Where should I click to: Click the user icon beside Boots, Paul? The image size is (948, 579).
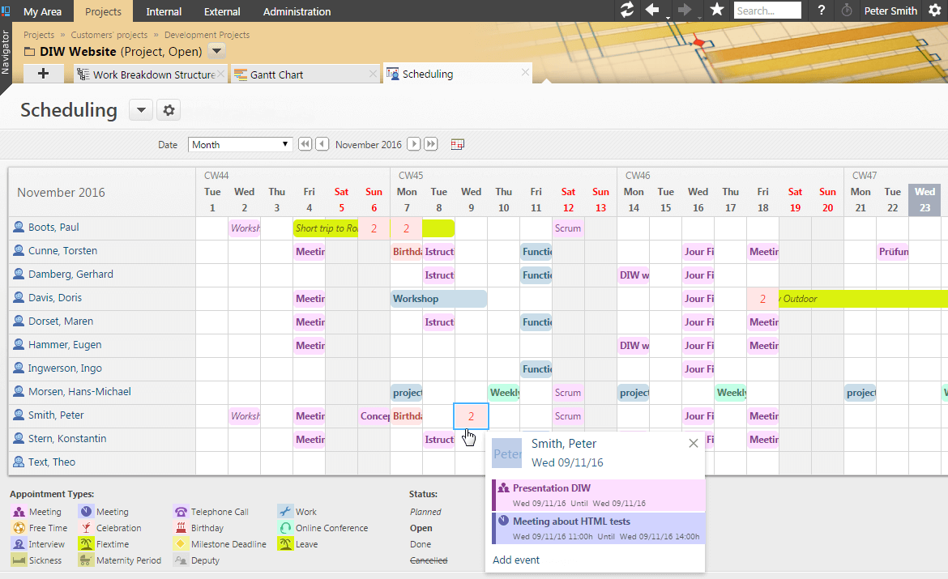click(x=19, y=228)
